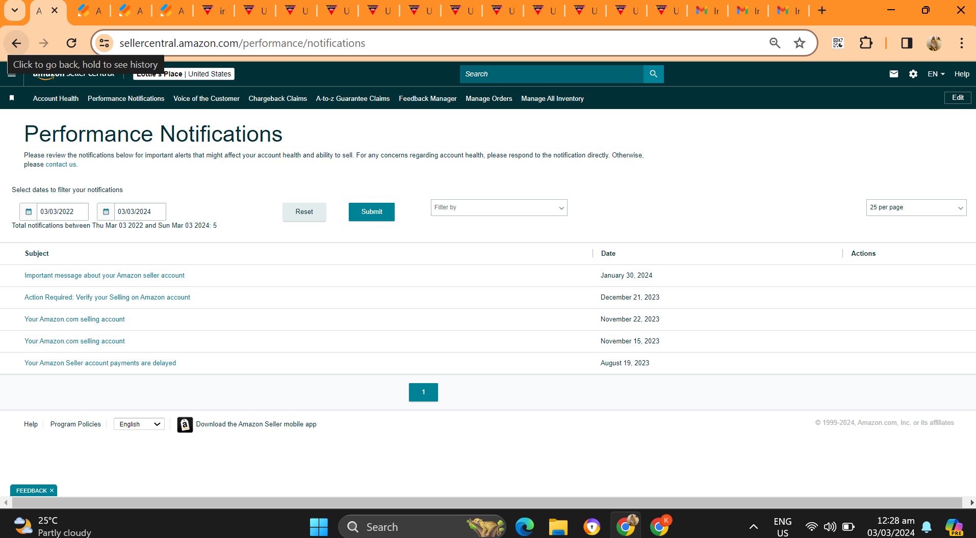The width and height of the screenshot is (976, 538).
Task: Click the Edit button in nav bar
Action: pyautogui.click(x=958, y=97)
